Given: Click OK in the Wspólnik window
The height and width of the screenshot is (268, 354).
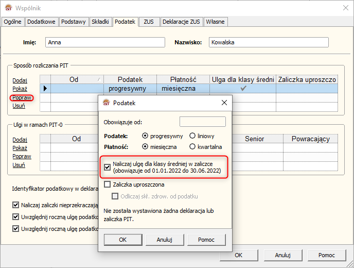Looking at the screenshot, I should [239, 255].
